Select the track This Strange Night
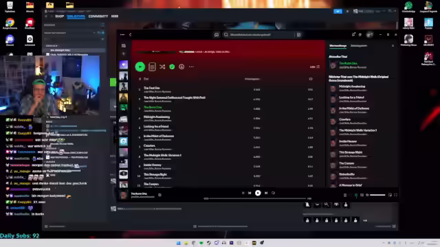 tap(155, 174)
